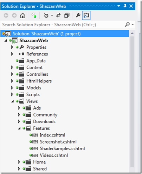Viewport: 142px width, 174px height.
Task: Expand the Scripts folder
Action: (12, 94)
